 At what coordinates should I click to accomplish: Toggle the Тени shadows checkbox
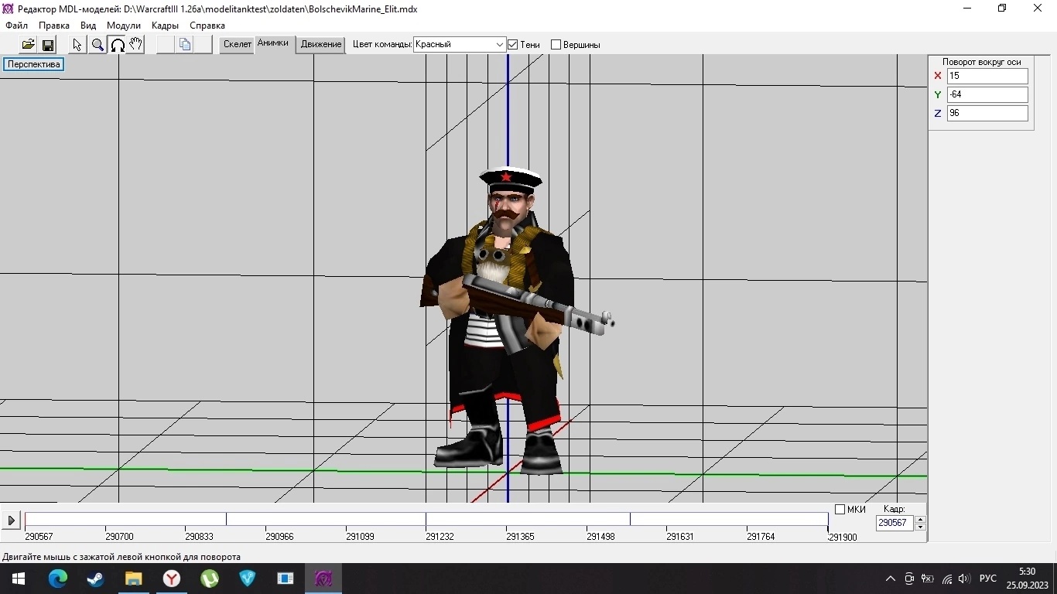512,45
